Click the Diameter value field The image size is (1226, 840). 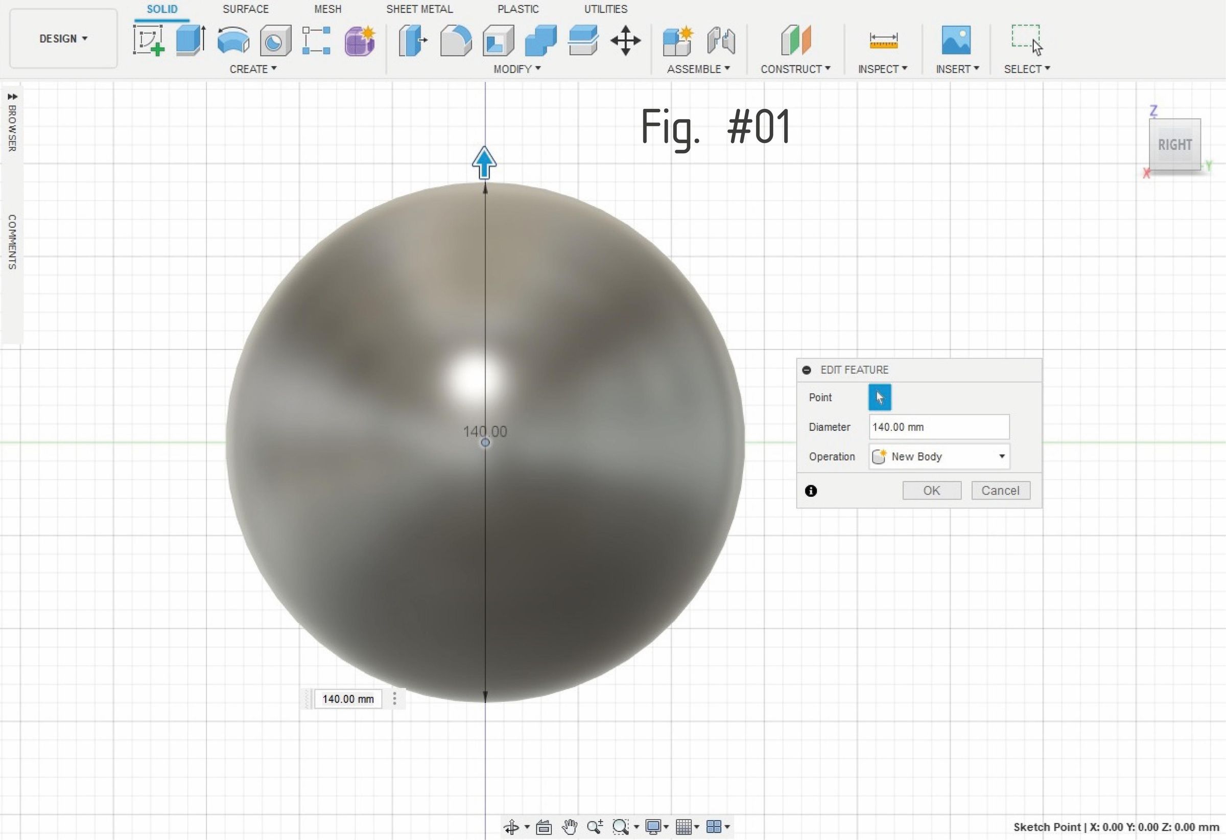938,427
